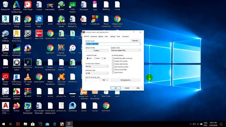Select the WinRAR desktop icon

point(28,92)
